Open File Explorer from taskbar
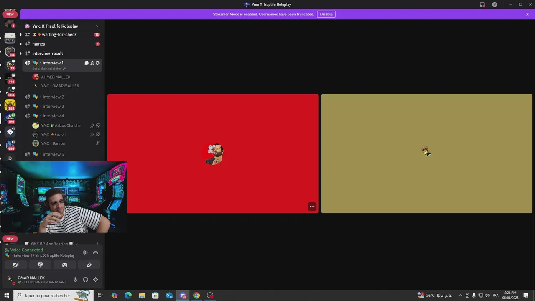535x301 pixels. point(142,296)
